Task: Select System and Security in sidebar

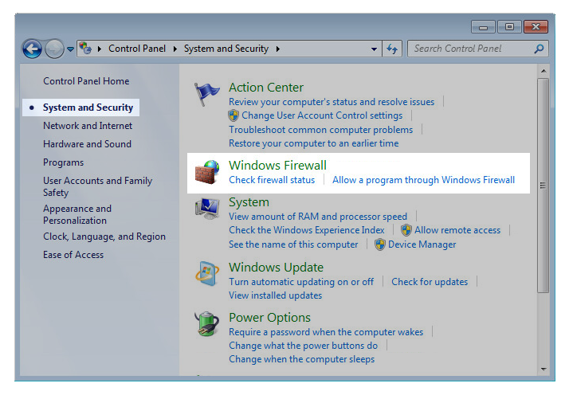Action: [x=88, y=108]
